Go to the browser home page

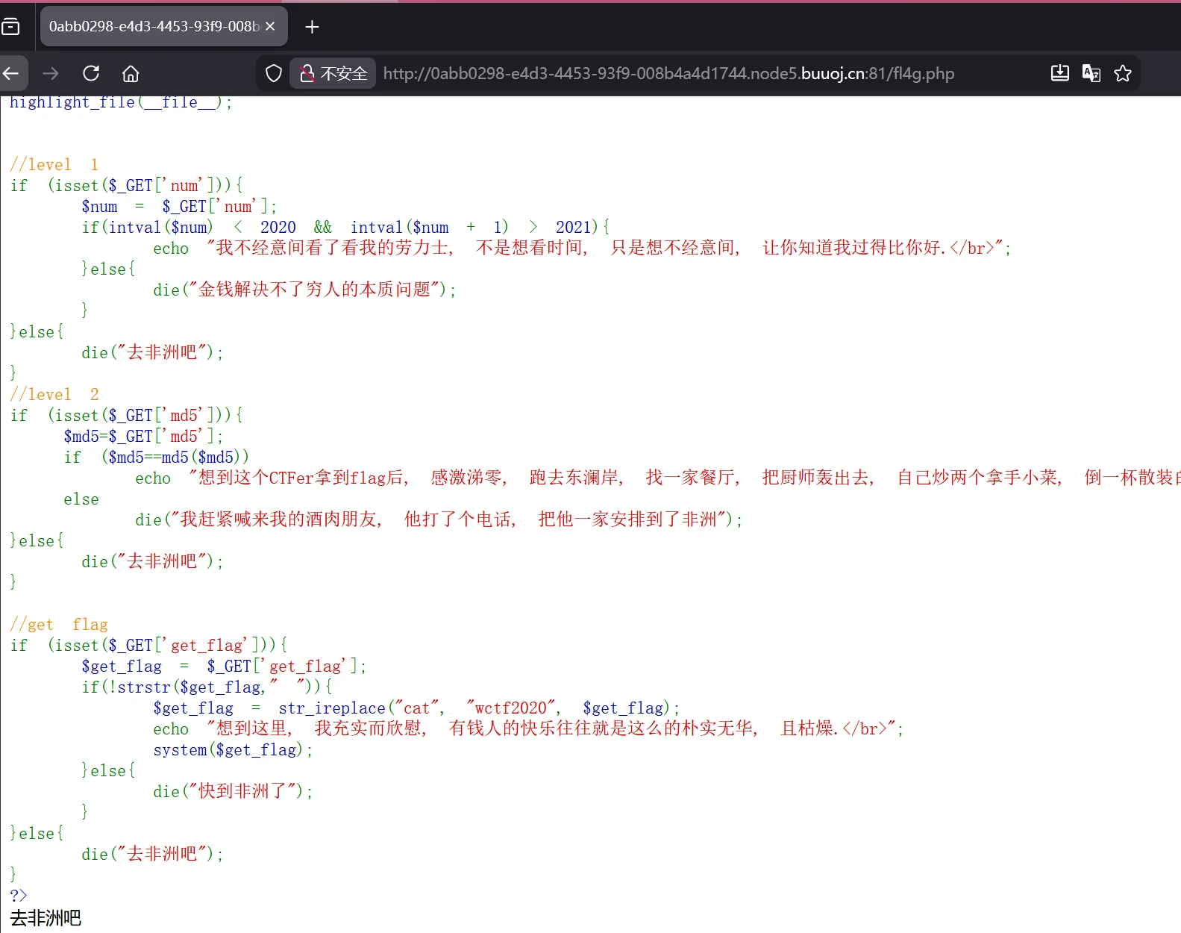(131, 73)
